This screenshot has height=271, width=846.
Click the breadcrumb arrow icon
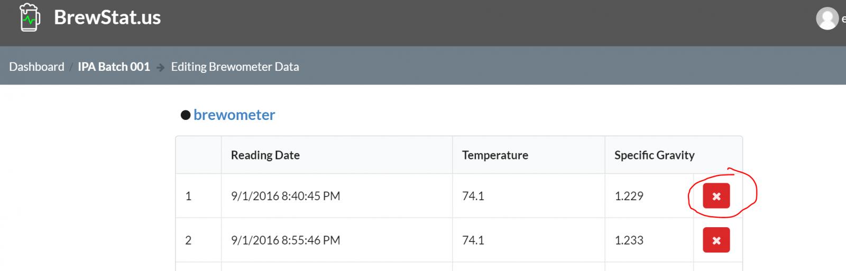(x=161, y=68)
